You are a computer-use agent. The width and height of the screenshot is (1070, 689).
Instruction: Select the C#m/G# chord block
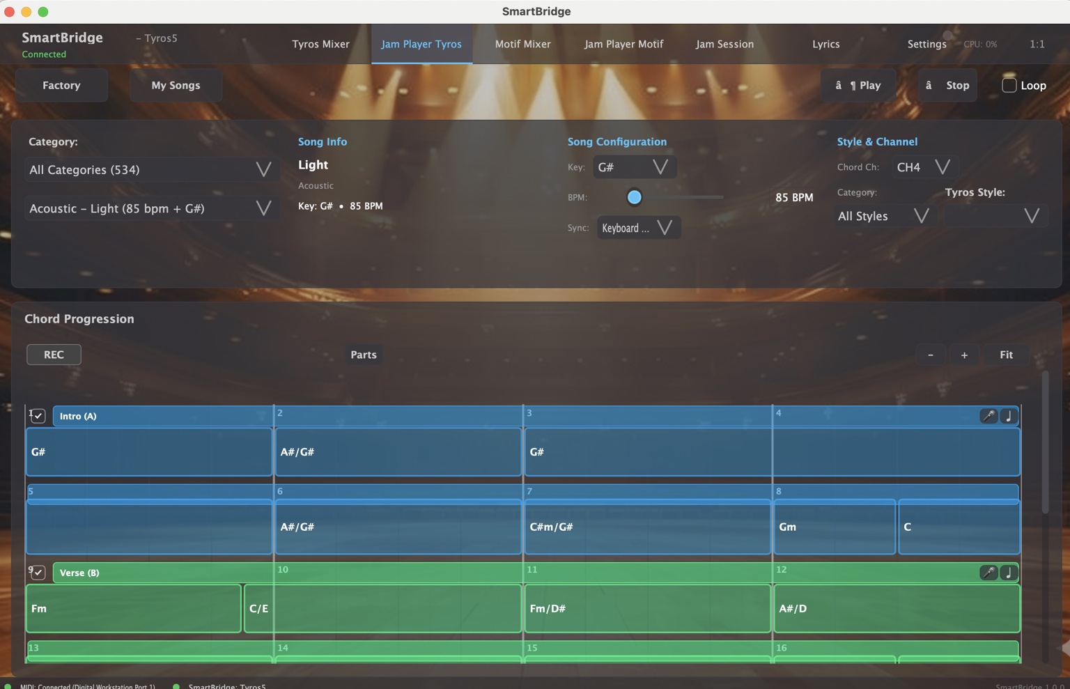point(646,527)
